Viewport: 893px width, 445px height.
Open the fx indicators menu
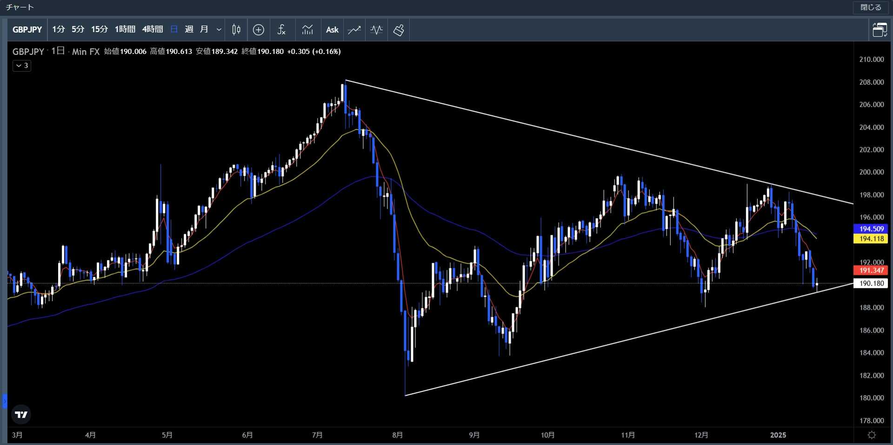(x=281, y=30)
